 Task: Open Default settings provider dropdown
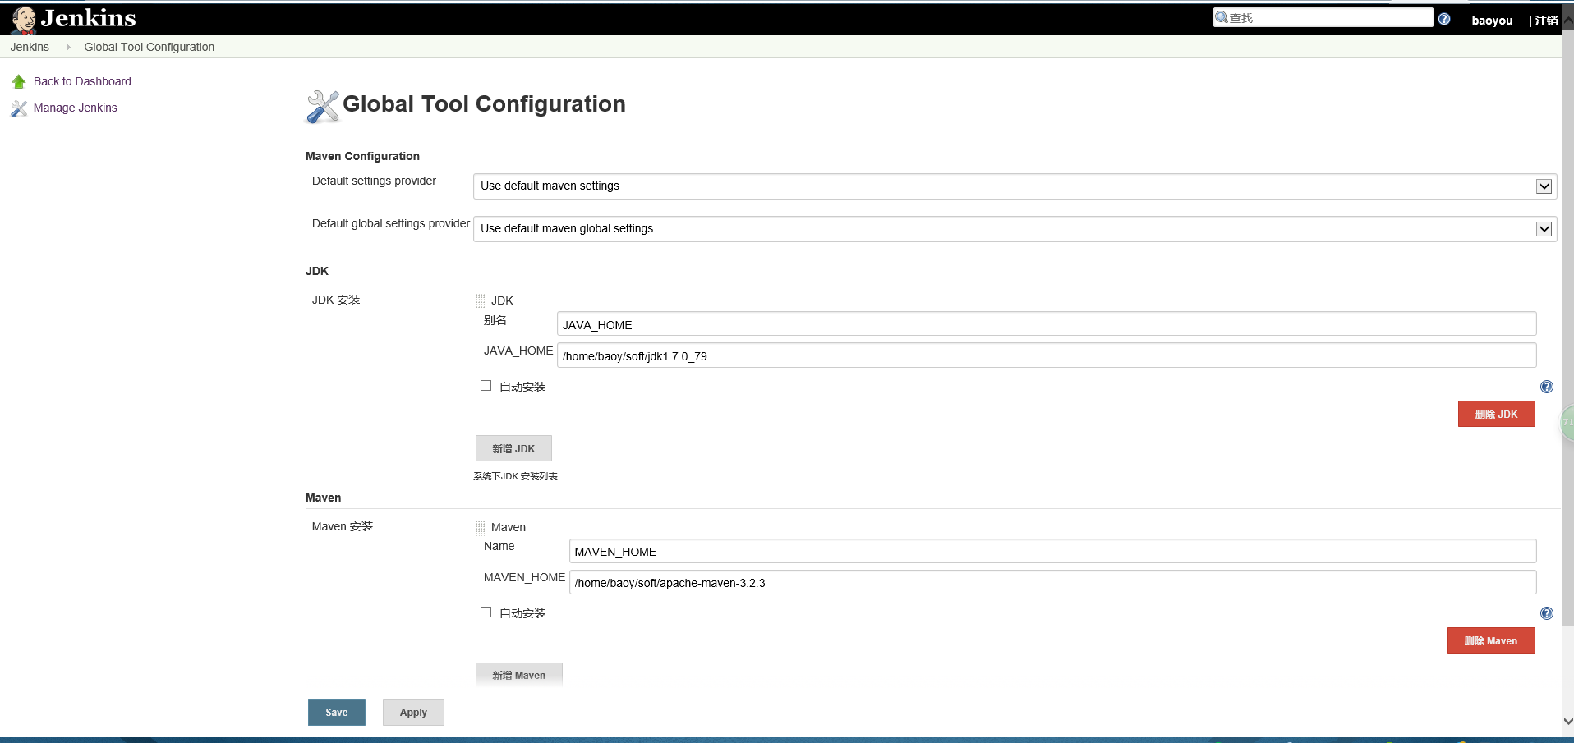click(1015, 186)
